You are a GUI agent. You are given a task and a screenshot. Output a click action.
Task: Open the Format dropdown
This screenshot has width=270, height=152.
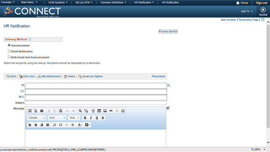pos(36,118)
